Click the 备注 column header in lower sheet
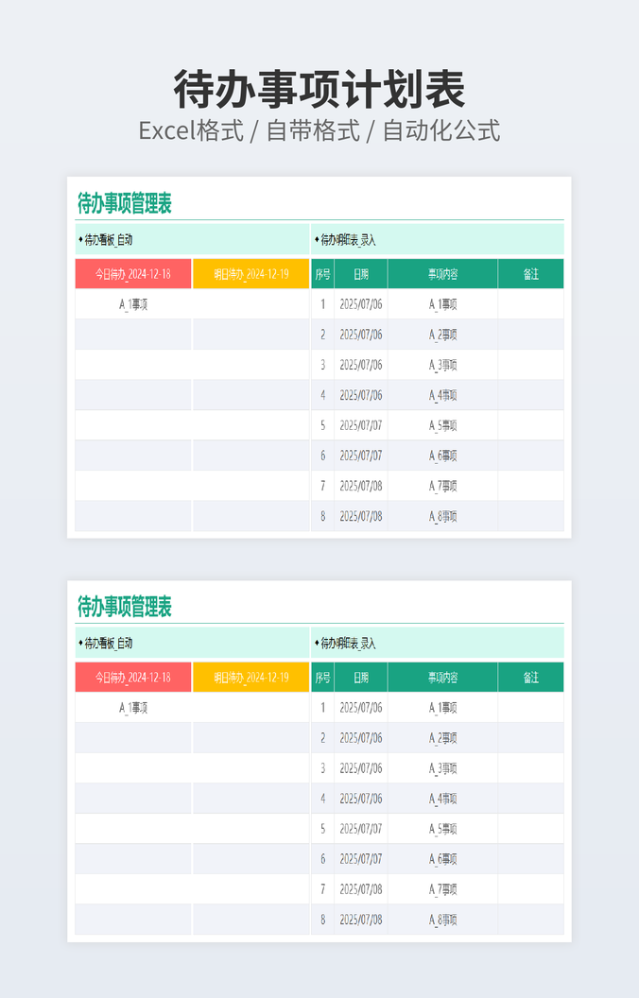639x998 pixels. coord(530,678)
